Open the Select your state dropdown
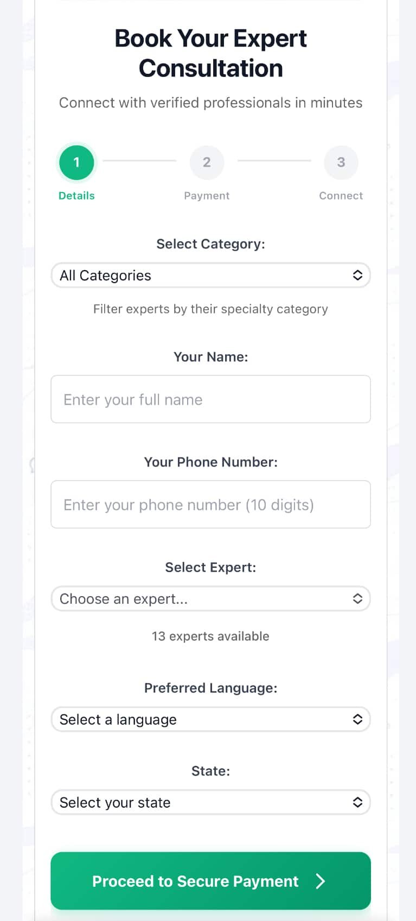416x921 pixels. pyautogui.click(x=211, y=802)
